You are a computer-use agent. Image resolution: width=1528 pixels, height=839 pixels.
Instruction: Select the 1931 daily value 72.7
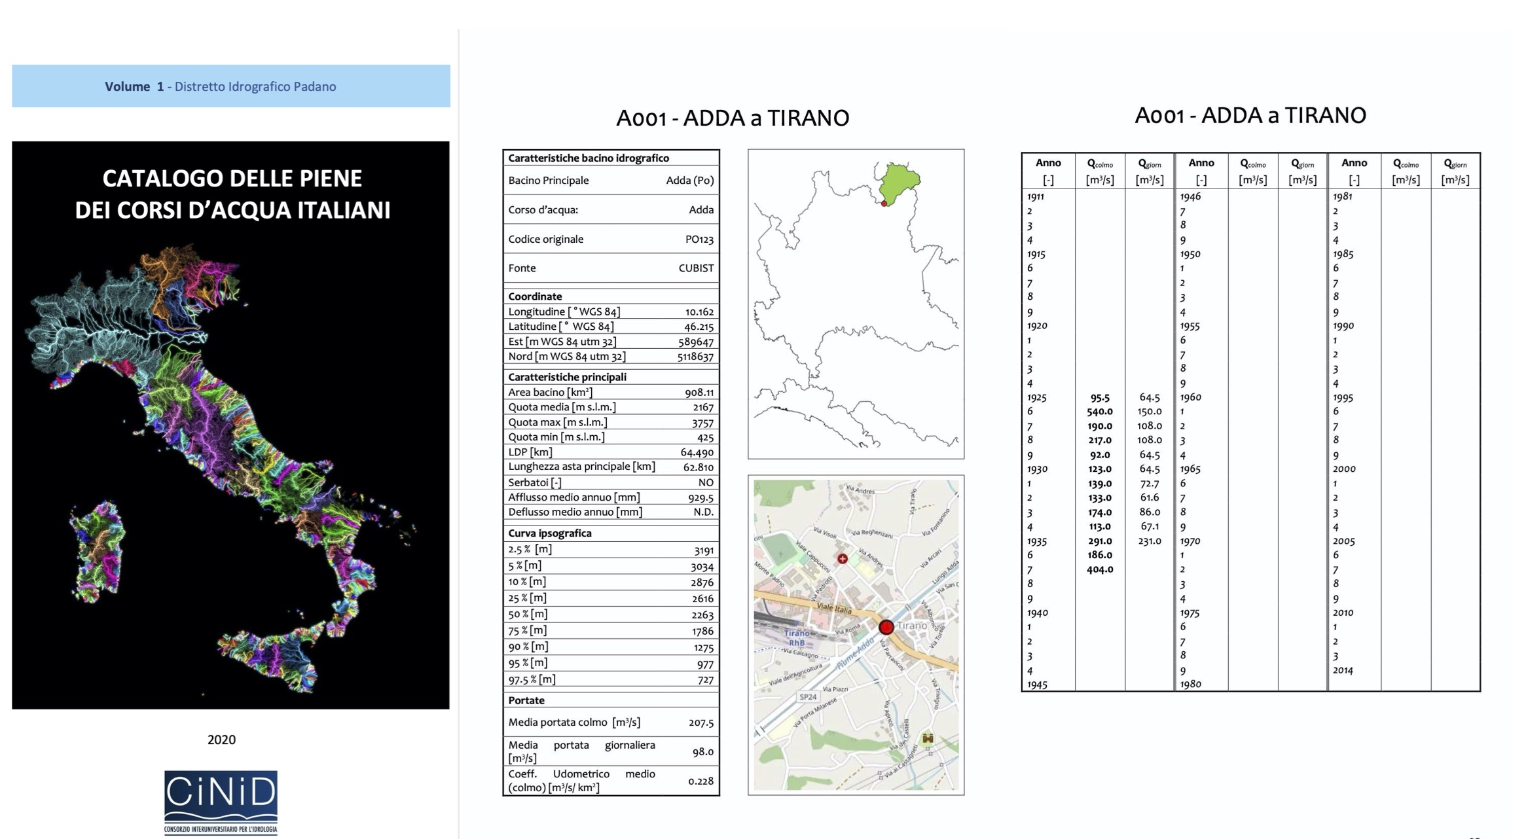(x=1150, y=484)
